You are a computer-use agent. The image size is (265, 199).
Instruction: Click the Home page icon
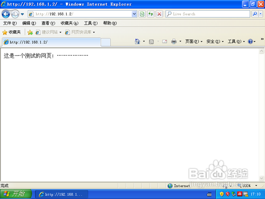[x=137, y=41]
